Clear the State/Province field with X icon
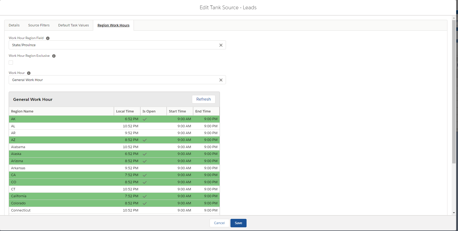The height and width of the screenshot is (231, 458). (x=221, y=45)
